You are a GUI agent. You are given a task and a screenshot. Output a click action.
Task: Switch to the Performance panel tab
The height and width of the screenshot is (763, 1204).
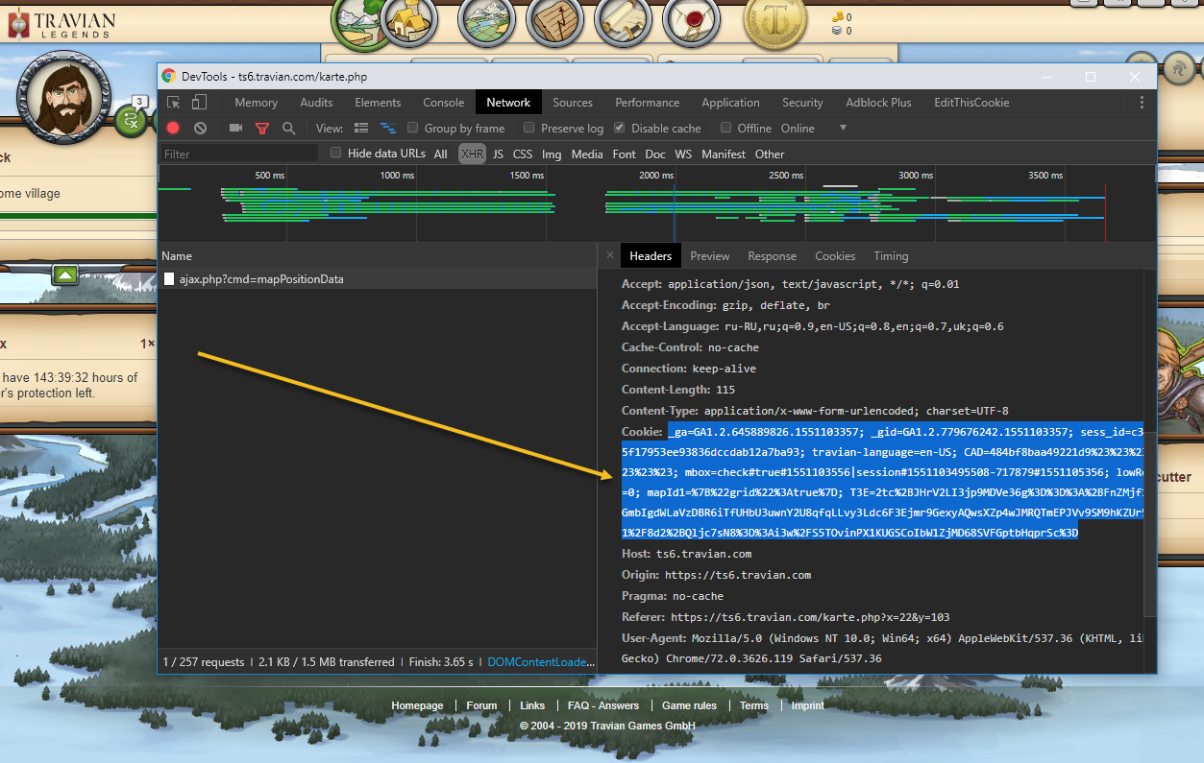(x=648, y=103)
